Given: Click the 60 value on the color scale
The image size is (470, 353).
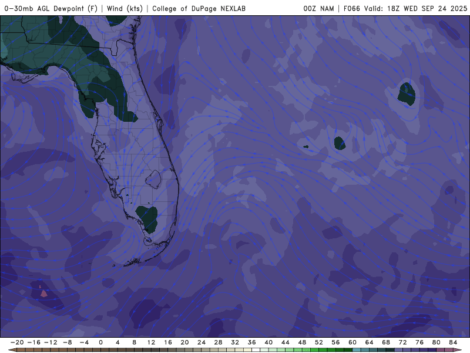Looking at the screenshot, I should [x=352, y=342].
